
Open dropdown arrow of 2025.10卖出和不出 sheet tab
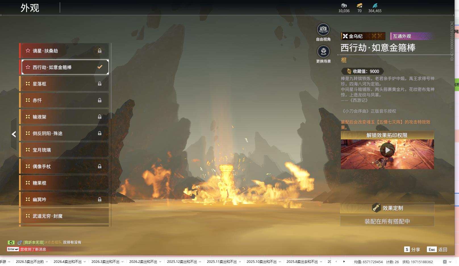click(279, 262)
